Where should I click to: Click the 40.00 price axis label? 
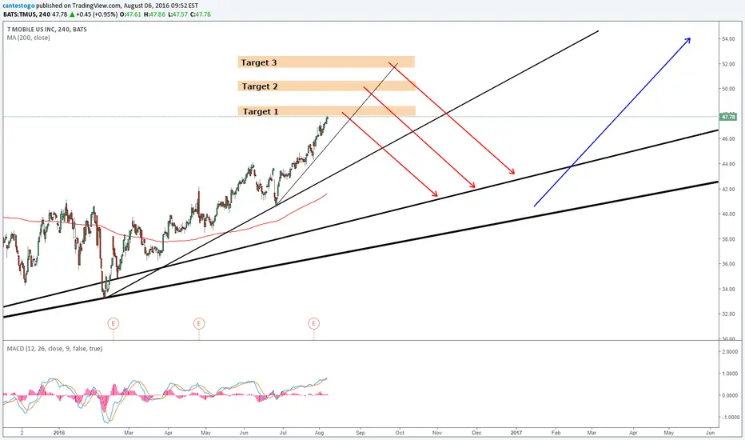tap(728, 214)
